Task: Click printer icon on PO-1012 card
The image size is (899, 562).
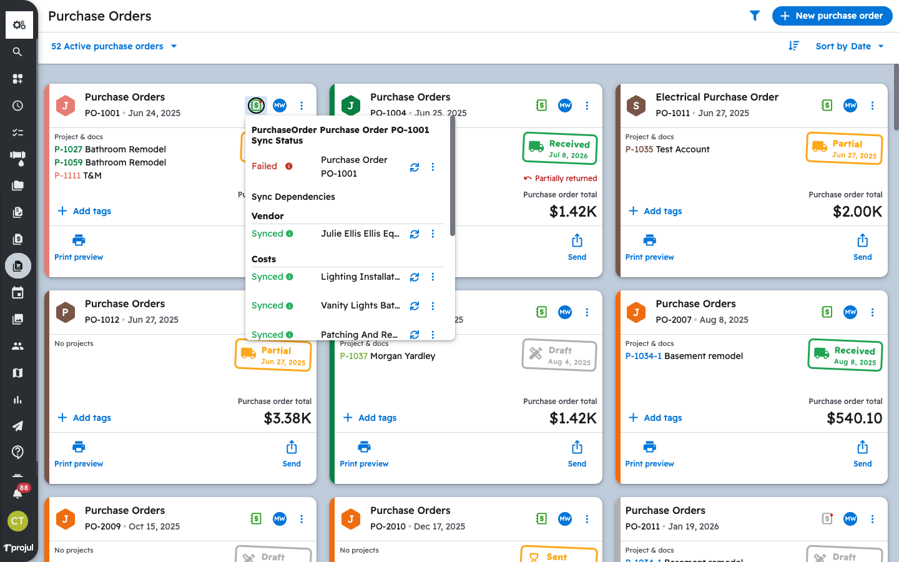Action: pyautogui.click(x=79, y=446)
